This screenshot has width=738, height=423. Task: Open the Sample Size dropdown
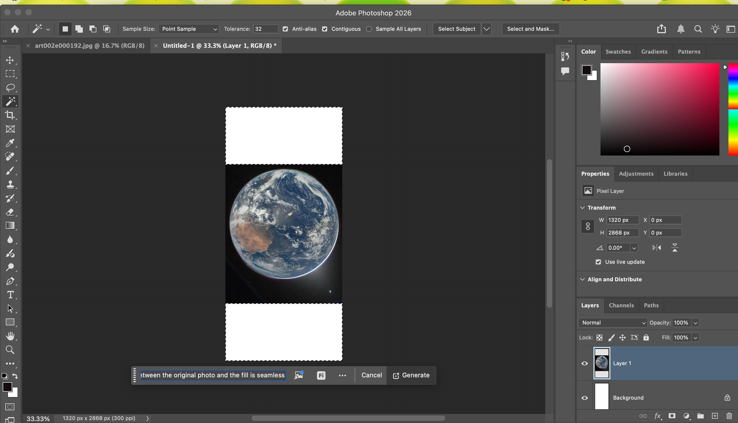click(x=188, y=29)
